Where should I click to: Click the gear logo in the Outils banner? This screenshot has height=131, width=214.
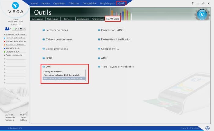pos(201,14)
